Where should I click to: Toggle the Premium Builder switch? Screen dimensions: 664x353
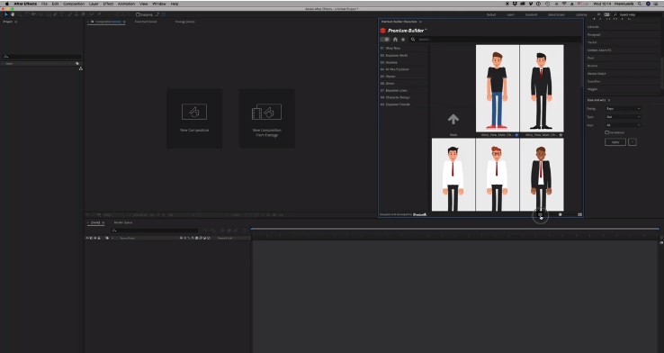click(385, 40)
